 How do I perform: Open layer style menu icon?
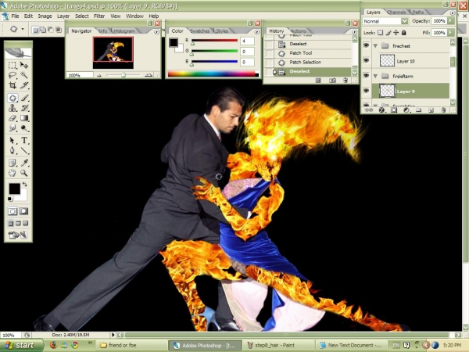tap(381, 110)
